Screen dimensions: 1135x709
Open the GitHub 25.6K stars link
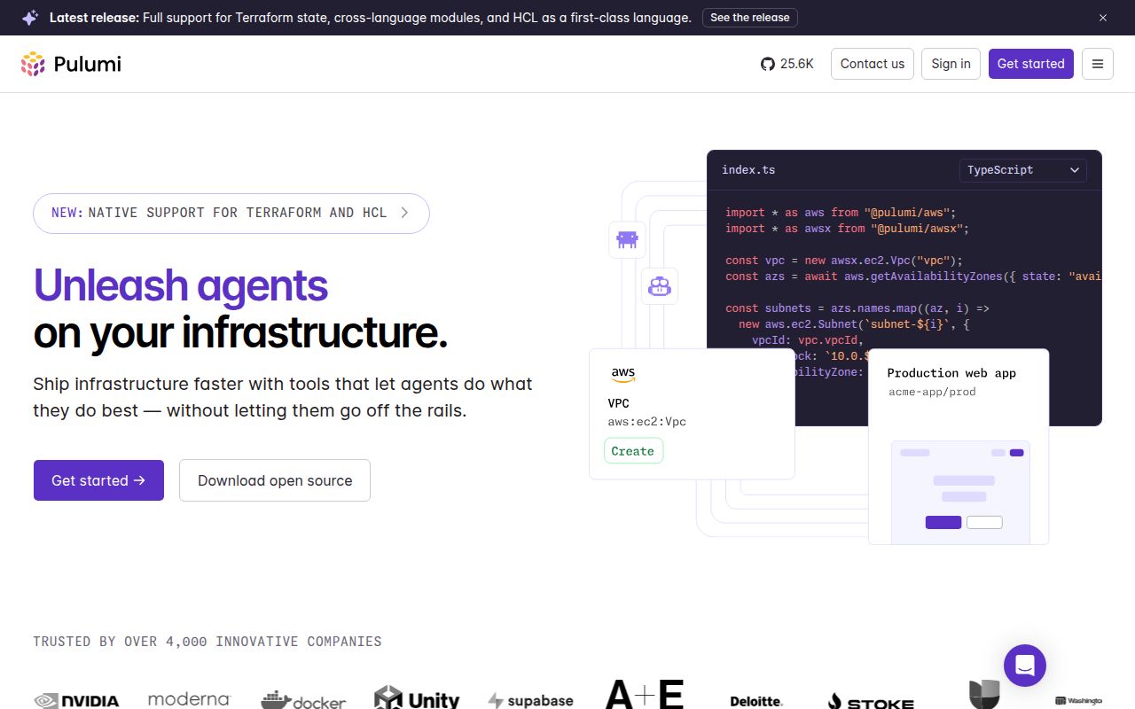787,64
